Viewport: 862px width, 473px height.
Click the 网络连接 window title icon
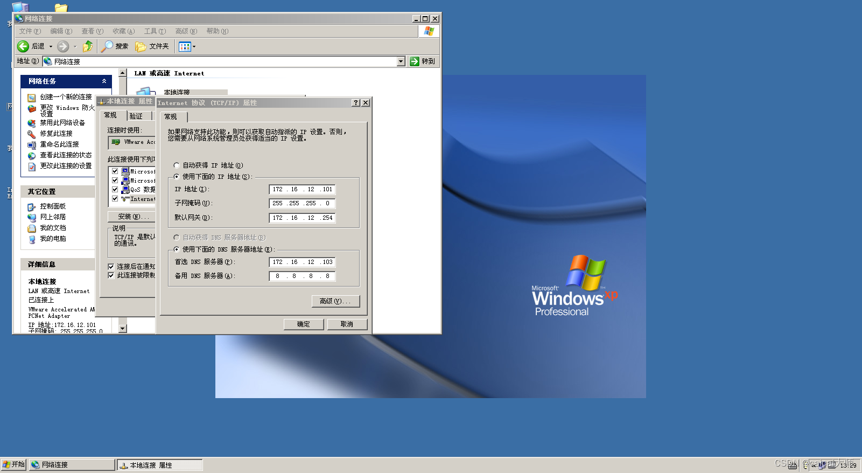coord(19,18)
